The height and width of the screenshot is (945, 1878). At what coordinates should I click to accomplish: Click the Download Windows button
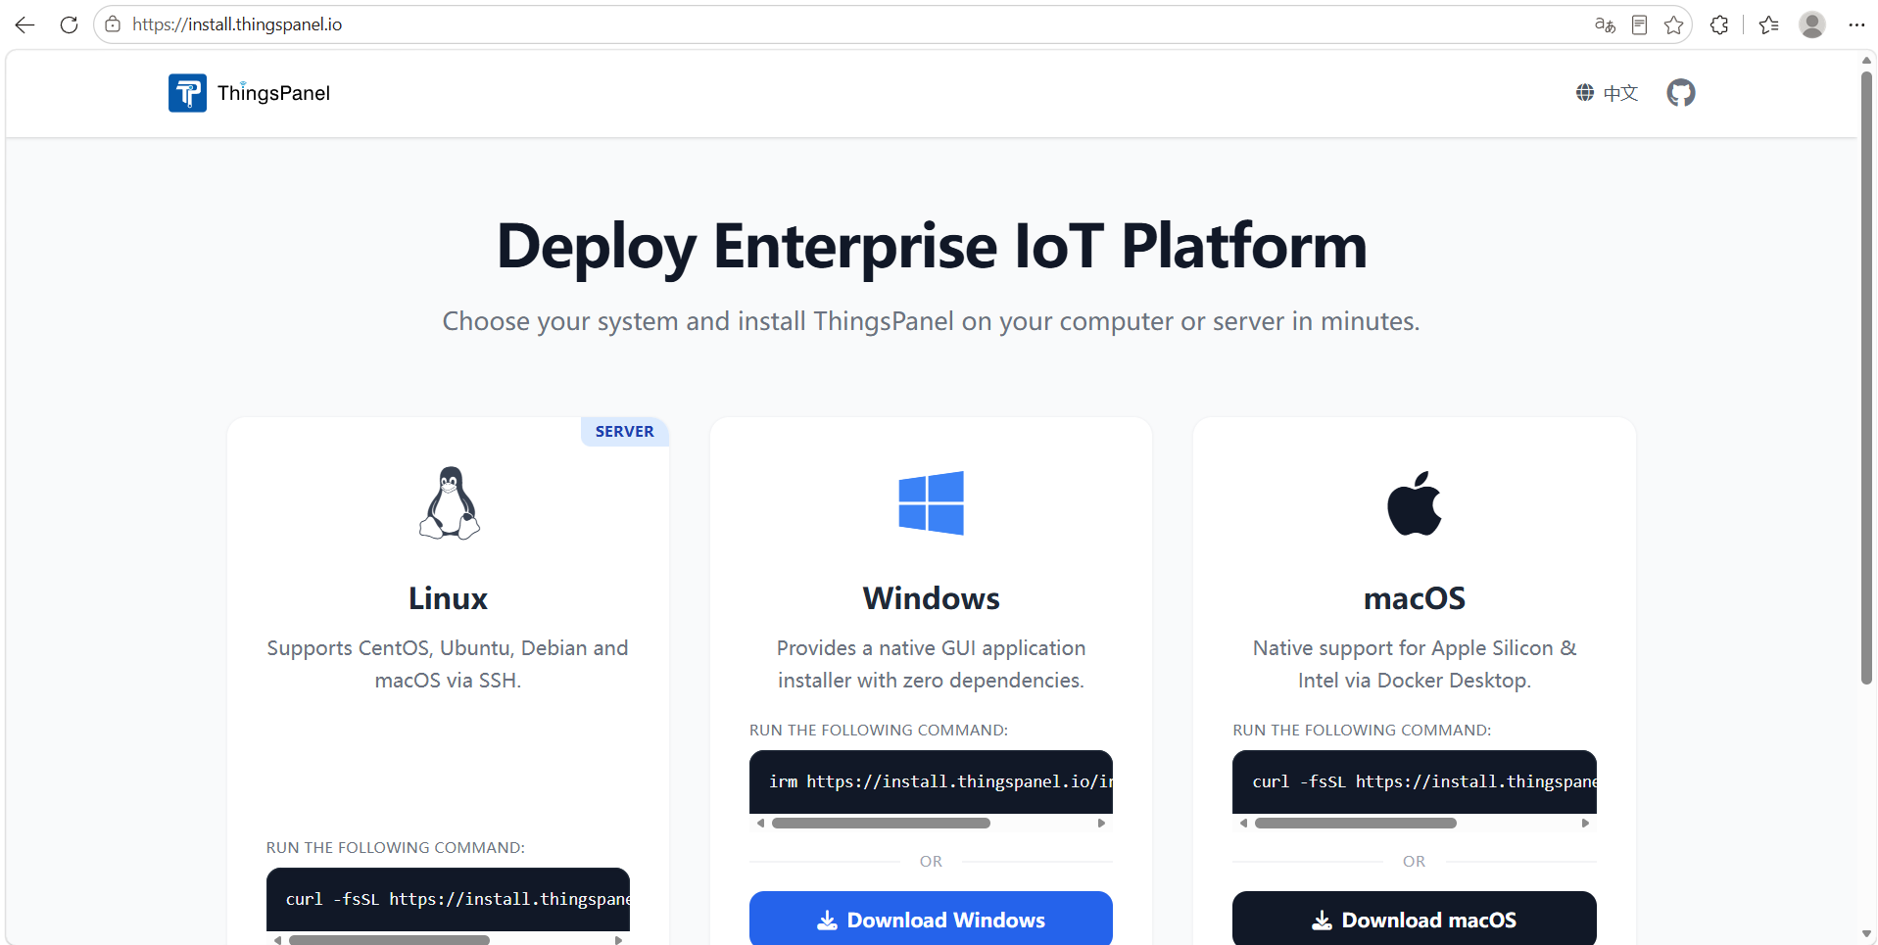click(x=931, y=919)
